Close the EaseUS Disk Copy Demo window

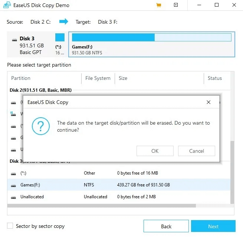click(x=234, y=5)
